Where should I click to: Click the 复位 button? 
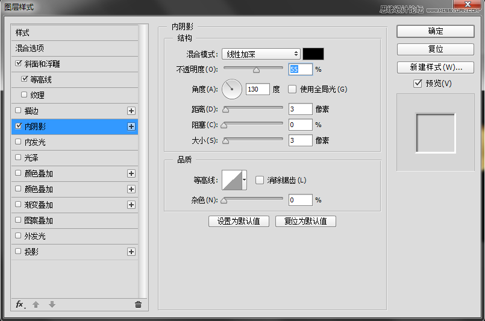pyautogui.click(x=435, y=49)
